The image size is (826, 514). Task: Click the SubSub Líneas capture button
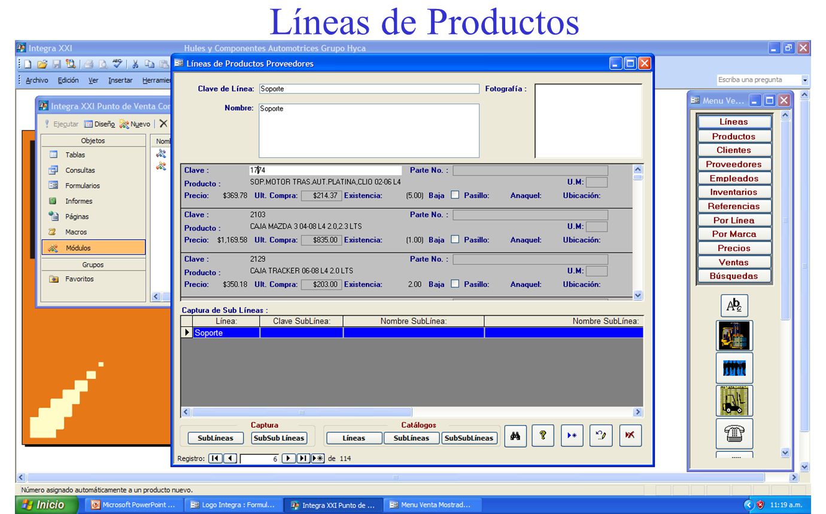pos(279,438)
